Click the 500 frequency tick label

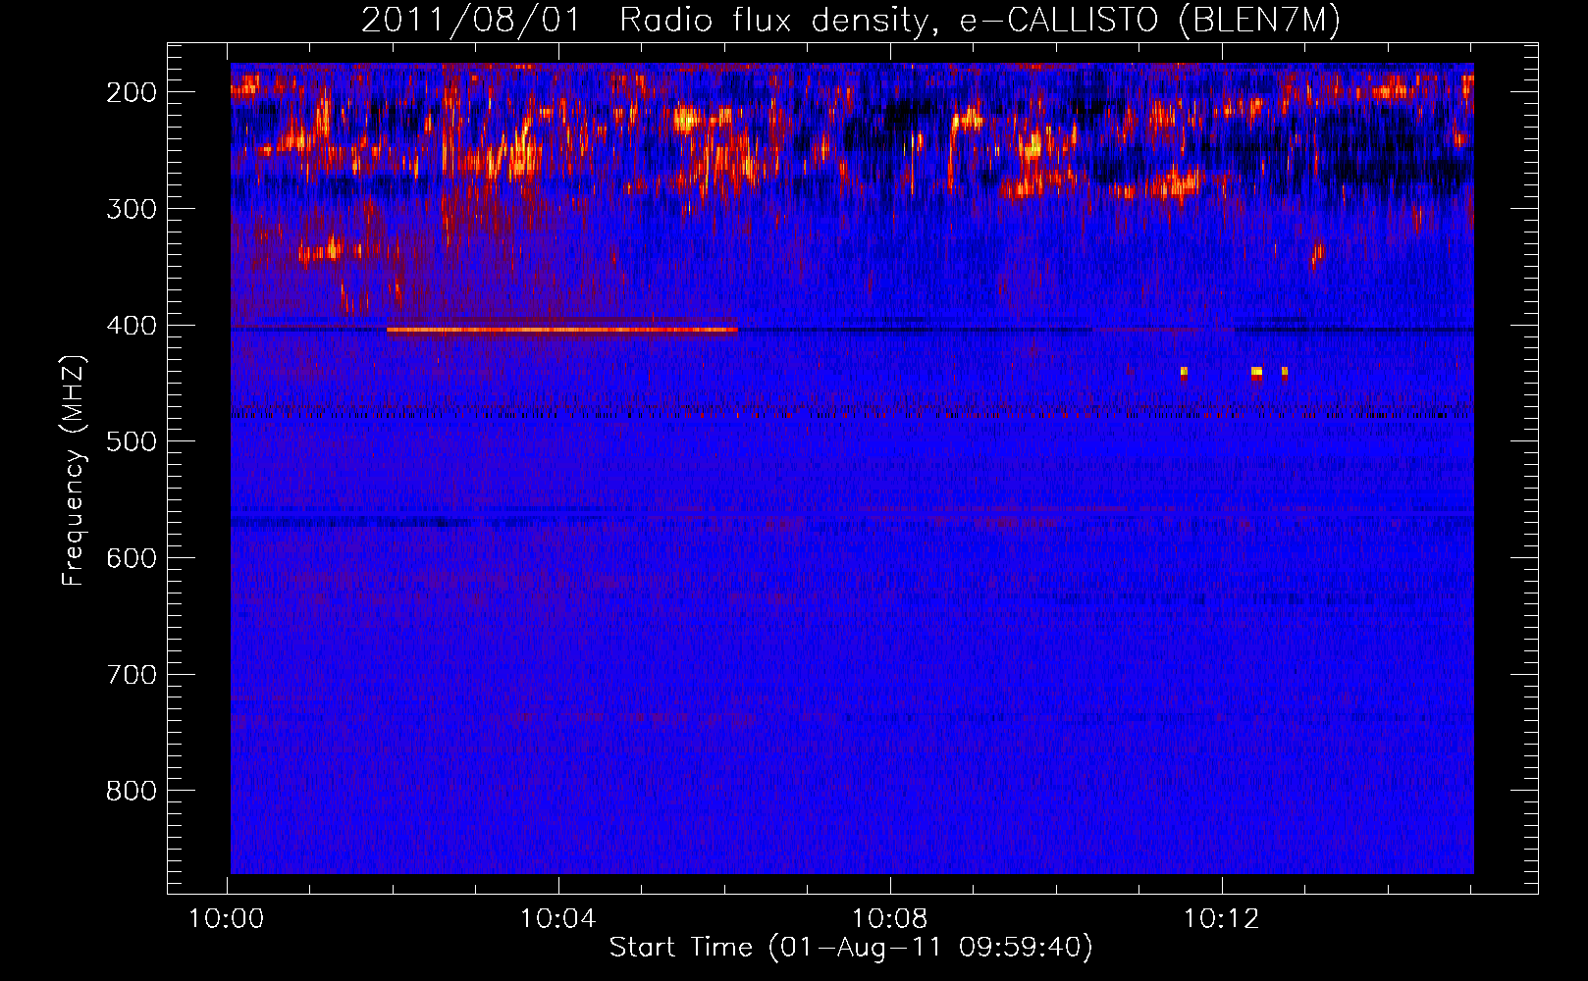click(132, 441)
